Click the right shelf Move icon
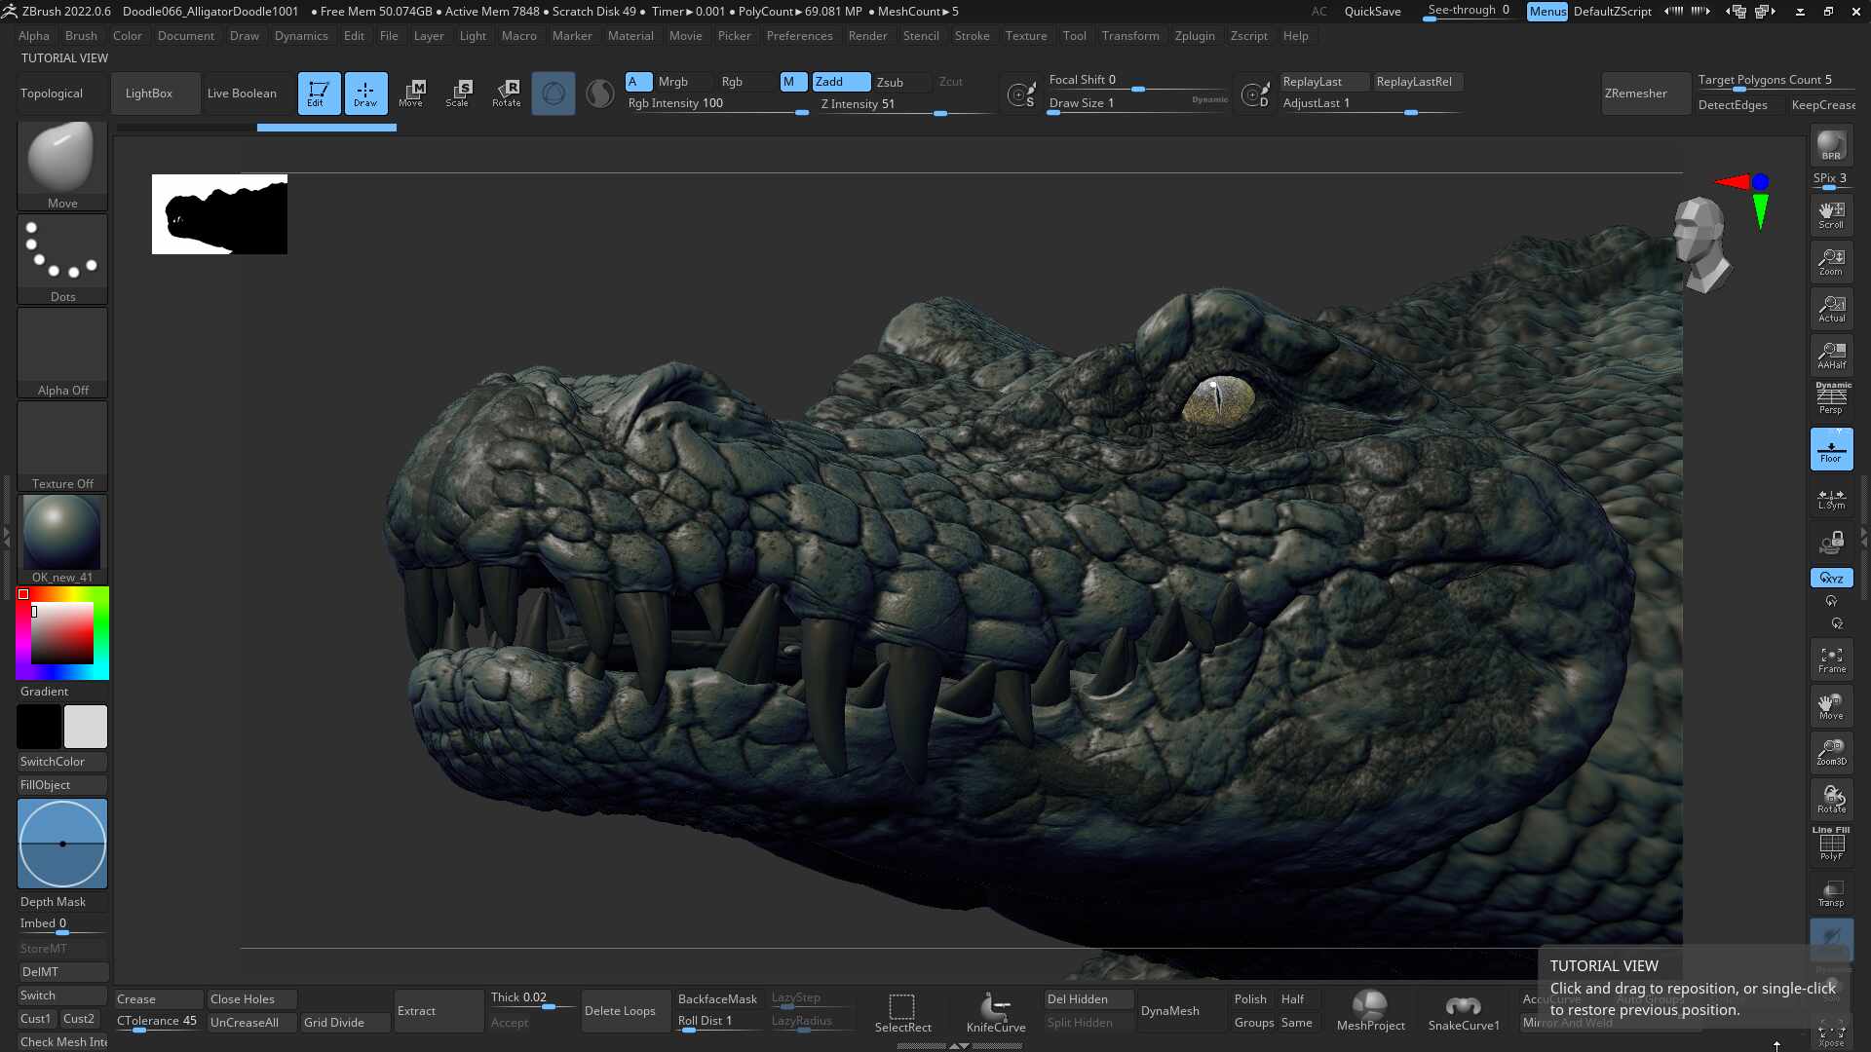This screenshot has width=1871, height=1052. point(1831,706)
